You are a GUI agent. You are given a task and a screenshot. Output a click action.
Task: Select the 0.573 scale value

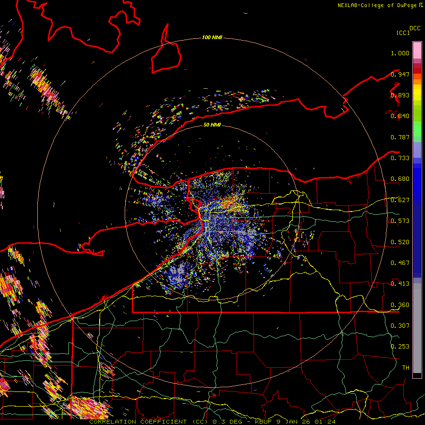coord(400,221)
